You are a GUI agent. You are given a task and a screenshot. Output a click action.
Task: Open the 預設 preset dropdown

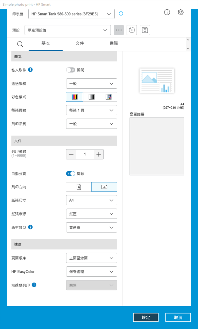pos(68,30)
